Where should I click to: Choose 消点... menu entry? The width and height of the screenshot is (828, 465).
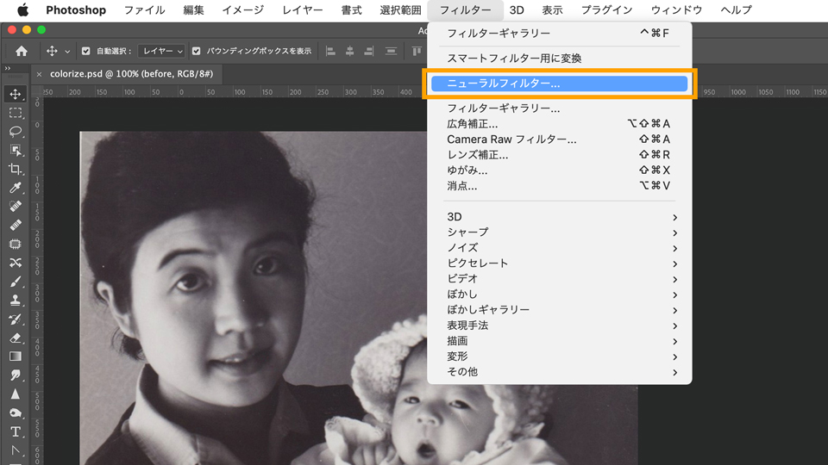[x=559, y=186]
